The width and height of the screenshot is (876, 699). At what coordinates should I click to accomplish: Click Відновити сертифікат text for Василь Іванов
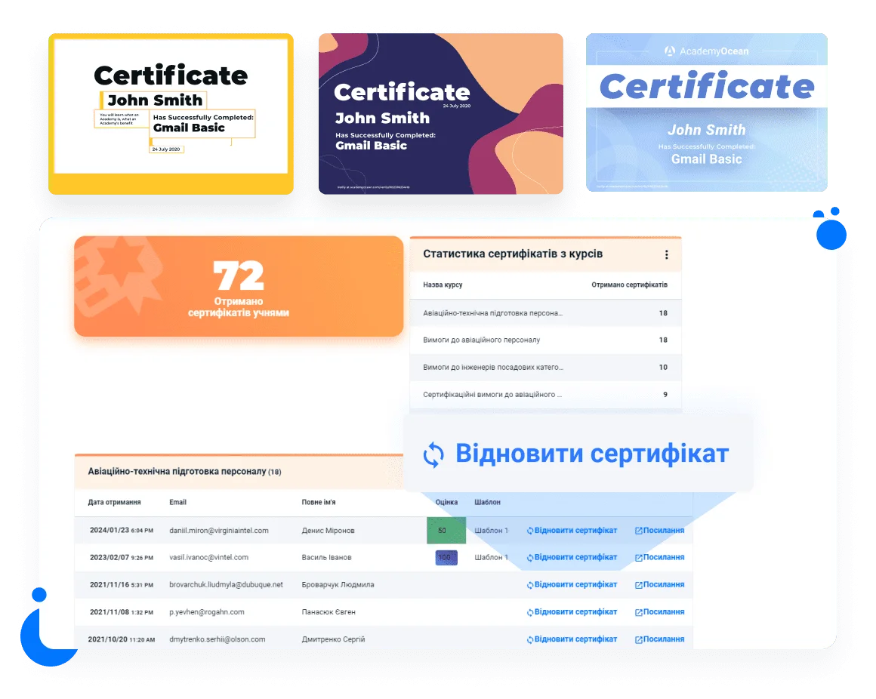575,558
